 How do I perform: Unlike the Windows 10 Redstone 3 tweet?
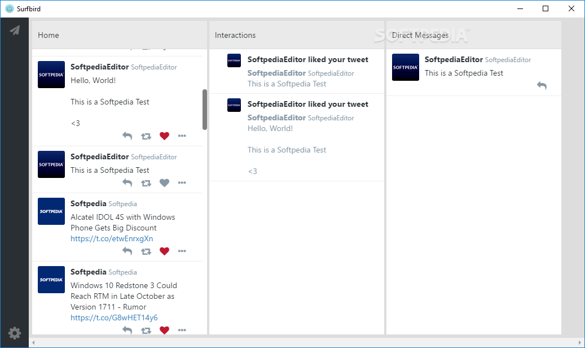click(164, 330)
